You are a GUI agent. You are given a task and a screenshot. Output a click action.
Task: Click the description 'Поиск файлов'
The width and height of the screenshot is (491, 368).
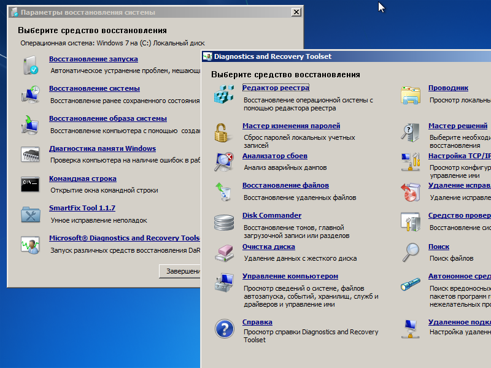tap(451, 258)
